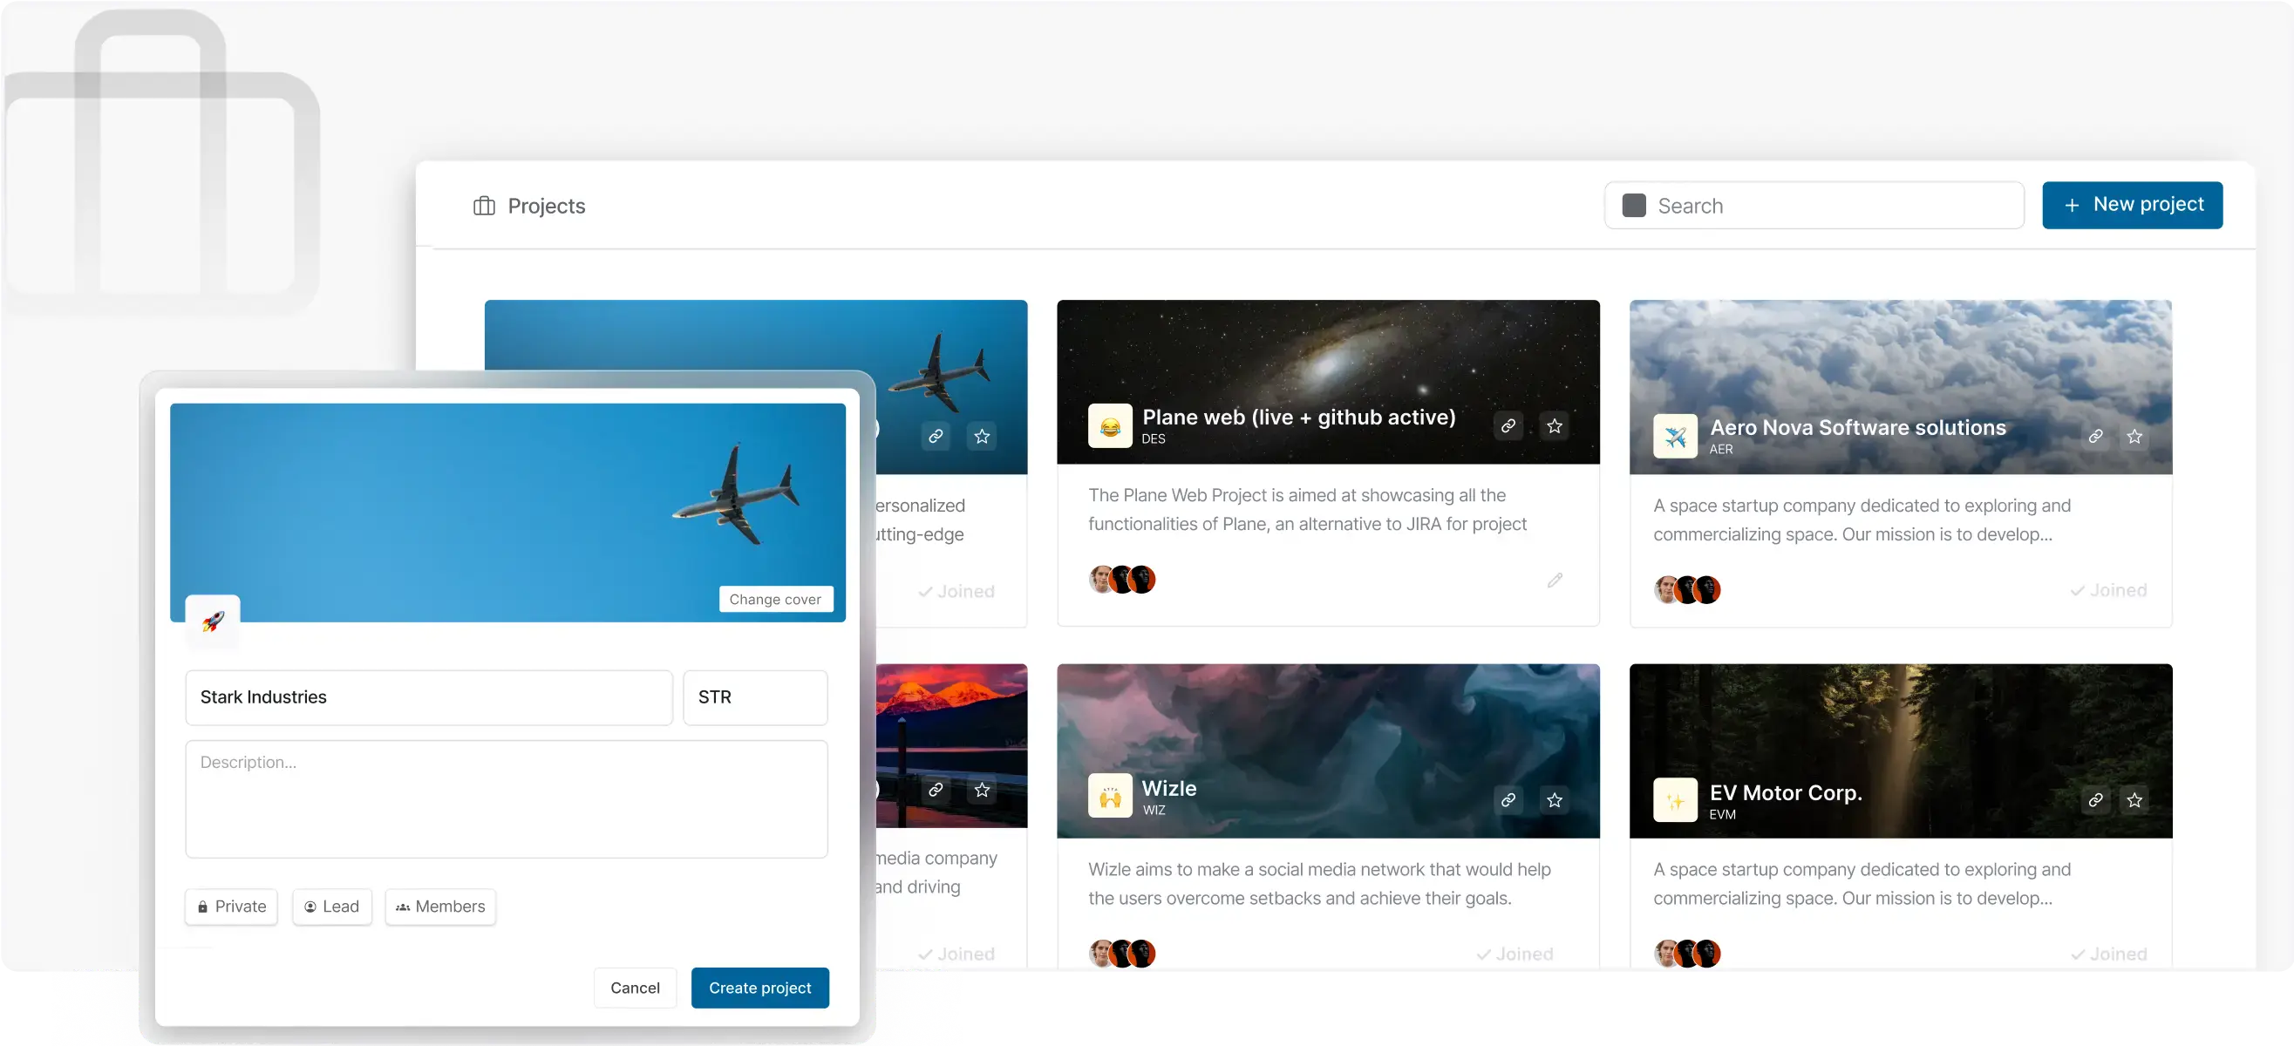Click the Change cover button

[x=775, y=599]
